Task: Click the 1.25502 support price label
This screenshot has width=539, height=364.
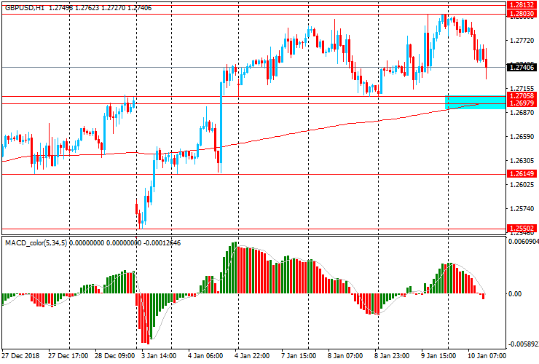Action: pos(522,228)
